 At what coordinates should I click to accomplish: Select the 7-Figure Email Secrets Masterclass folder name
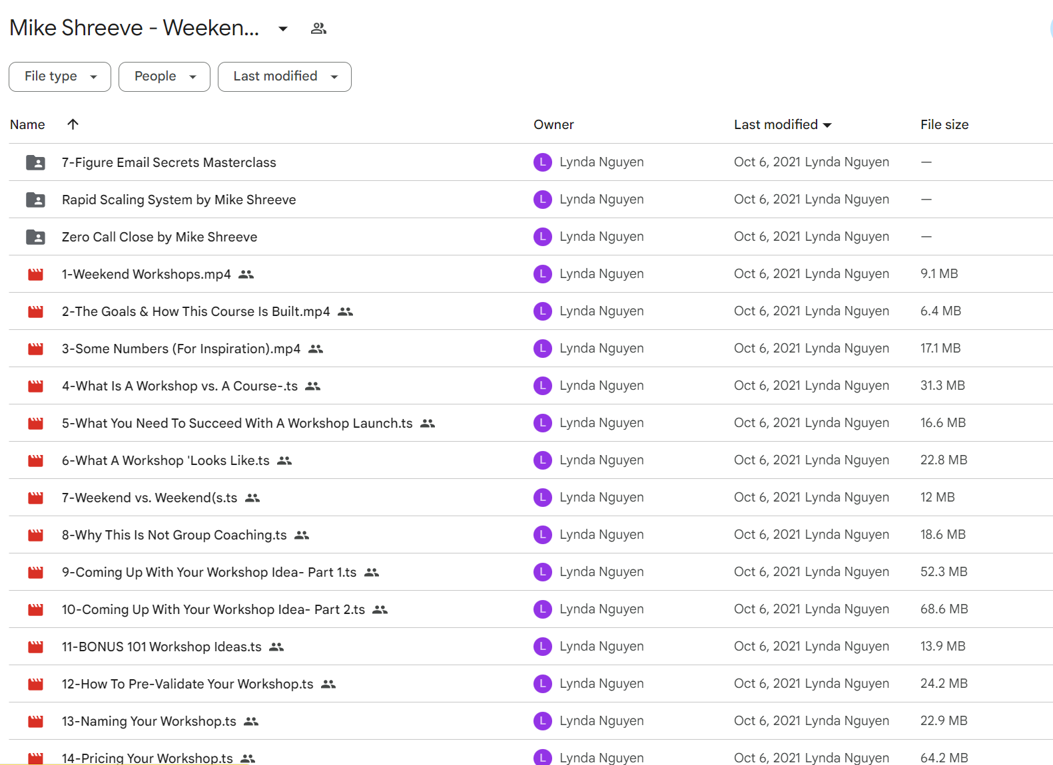pos(169,162)
